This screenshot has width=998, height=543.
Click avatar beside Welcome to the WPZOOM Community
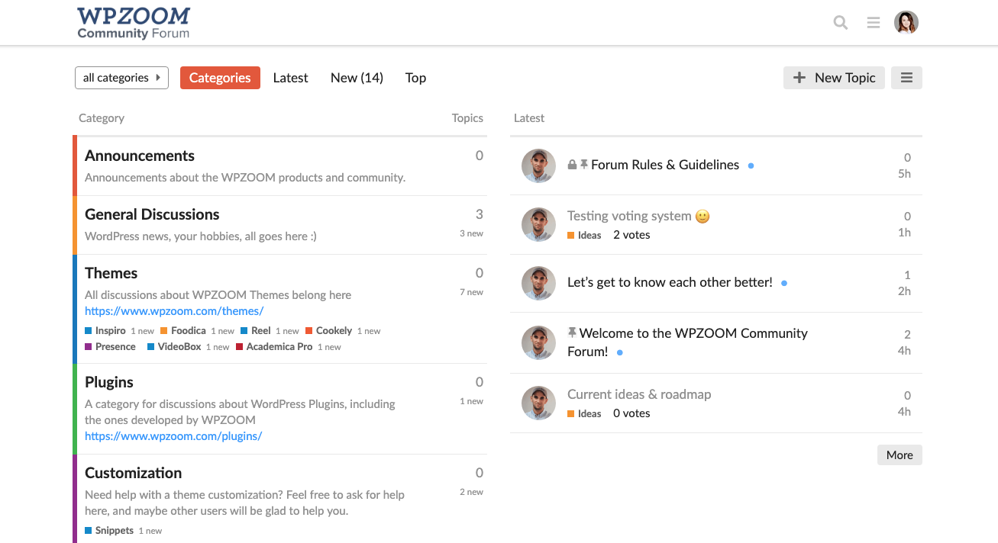538,342
